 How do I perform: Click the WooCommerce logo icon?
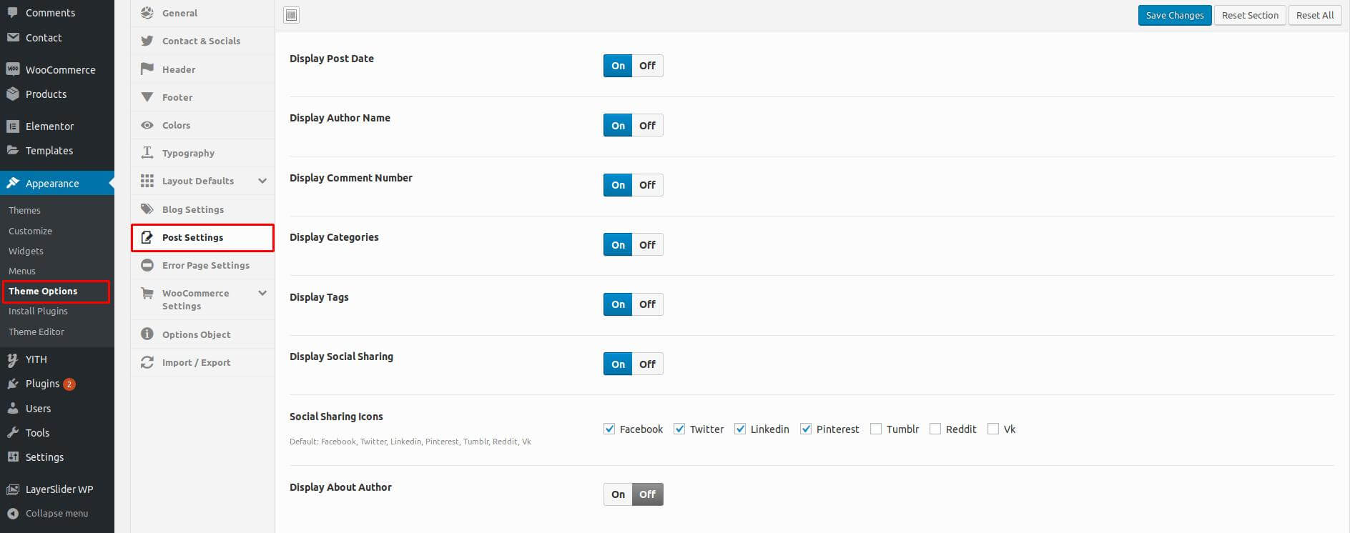tap(12, 69)
